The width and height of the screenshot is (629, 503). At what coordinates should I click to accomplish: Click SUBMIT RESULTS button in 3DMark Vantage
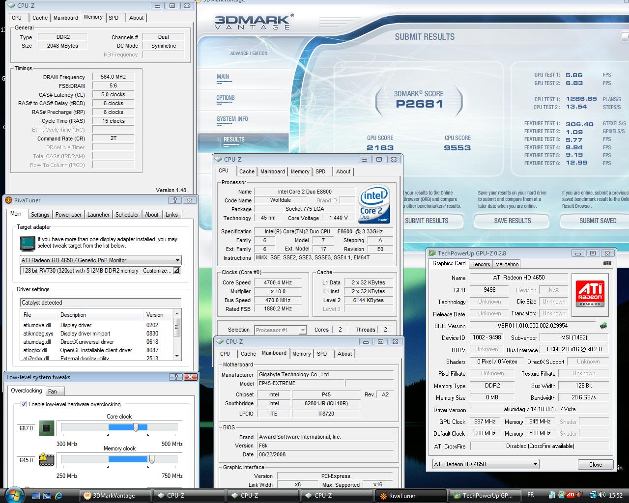coord(427,221)
